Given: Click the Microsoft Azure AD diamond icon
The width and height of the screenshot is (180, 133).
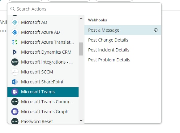Looking at the screenshot, I should coord(15,32).
